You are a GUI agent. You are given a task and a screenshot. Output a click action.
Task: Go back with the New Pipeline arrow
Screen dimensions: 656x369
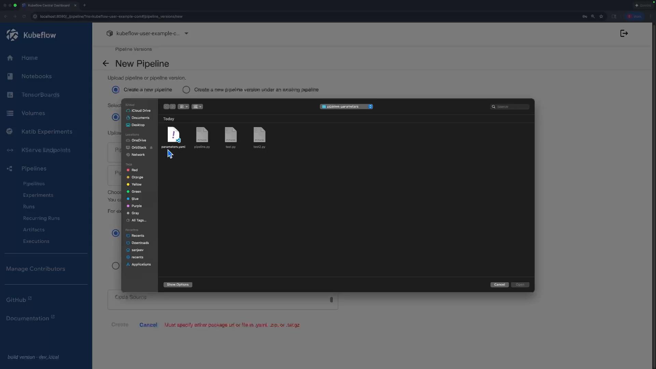(106, 64)
